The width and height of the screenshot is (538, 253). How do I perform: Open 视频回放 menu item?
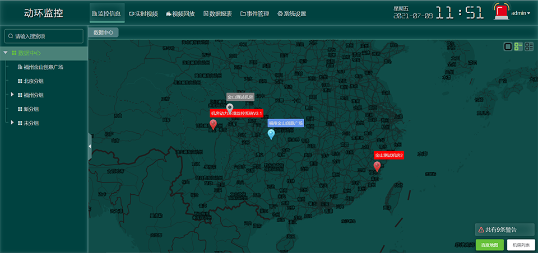(x=180, y=13)
